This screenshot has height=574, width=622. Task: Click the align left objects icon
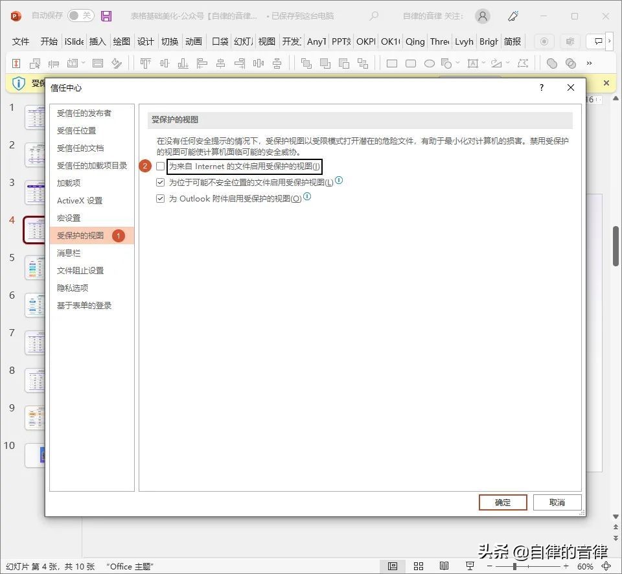click(x=203, y=63)
